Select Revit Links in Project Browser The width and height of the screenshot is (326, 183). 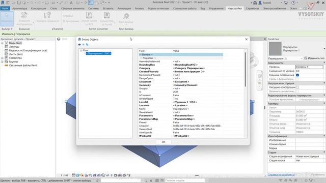click(x=23, y=66)
